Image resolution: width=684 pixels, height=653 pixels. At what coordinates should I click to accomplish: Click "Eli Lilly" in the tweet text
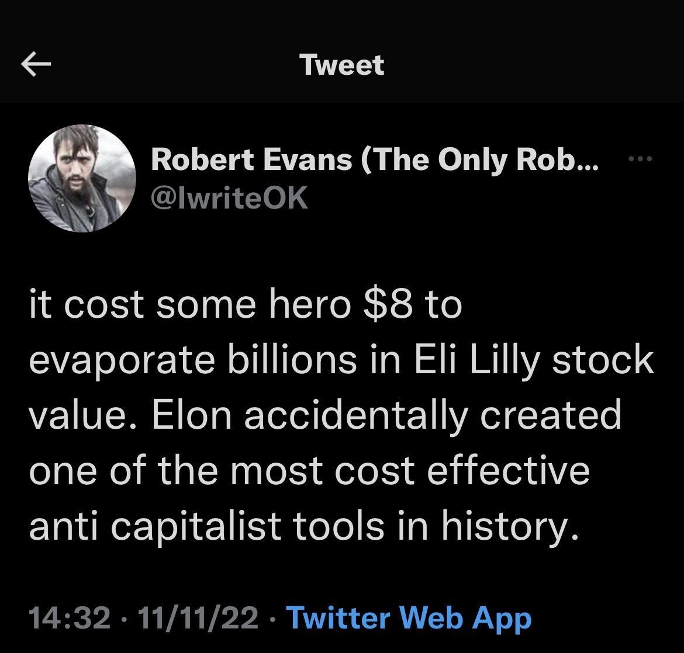pos(478,359)
